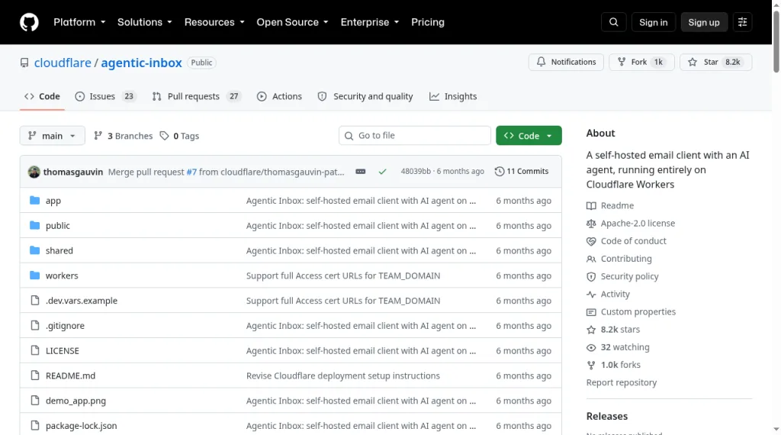Click the Custom properties icon in About
The image size is (781, 435).
[591, 312]
